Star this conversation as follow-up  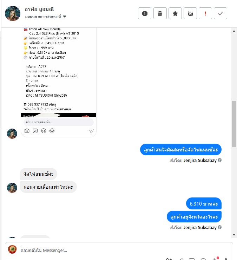175,13
